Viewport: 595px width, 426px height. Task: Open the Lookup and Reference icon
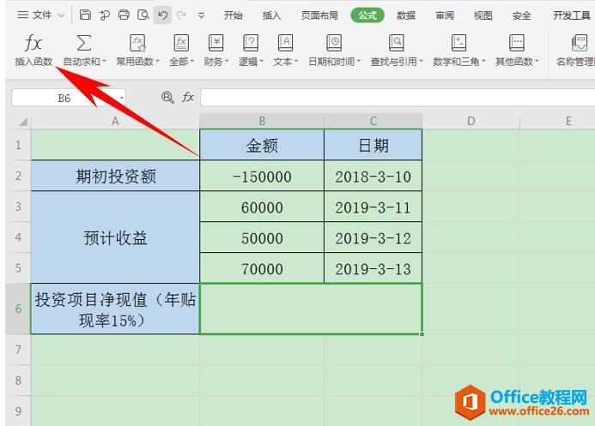(396, 43)
